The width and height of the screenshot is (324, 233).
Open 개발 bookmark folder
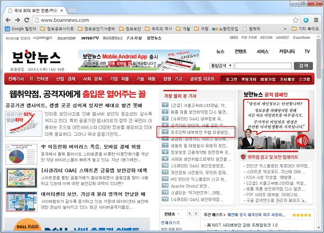click(x=183, y=29)
